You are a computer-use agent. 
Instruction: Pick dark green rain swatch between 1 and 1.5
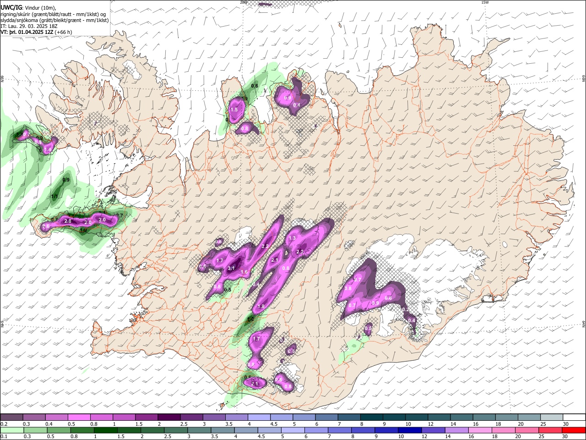tap(105, 430)
